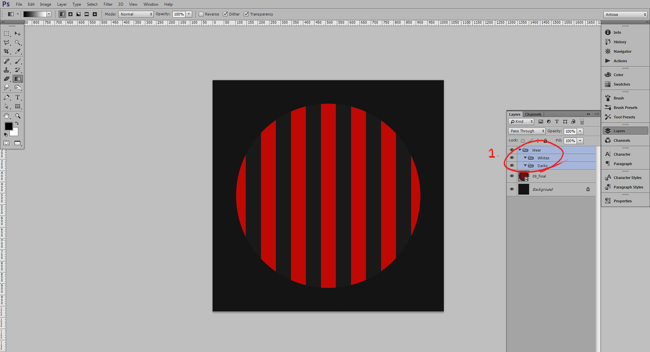Choose the Path Selection arrow tool

click(x=7, y=106)
